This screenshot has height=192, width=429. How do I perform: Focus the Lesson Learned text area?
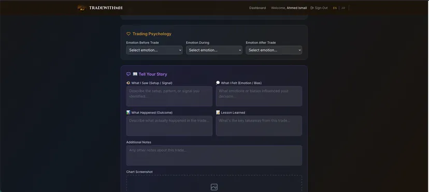pyautogui.click(x=259, y=126)
